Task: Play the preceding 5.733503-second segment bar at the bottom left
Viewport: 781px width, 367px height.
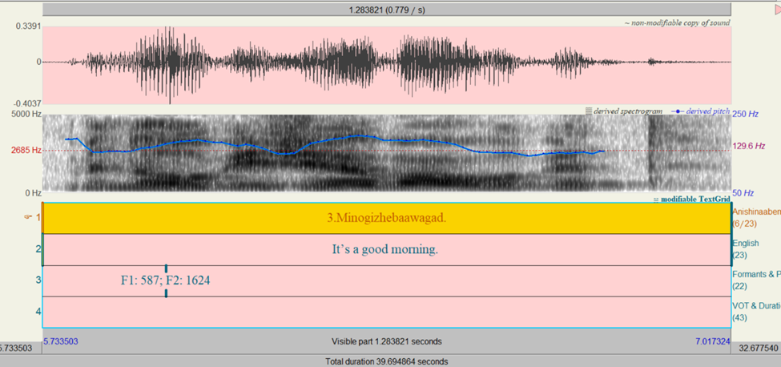Action: (x=21, y=348)
